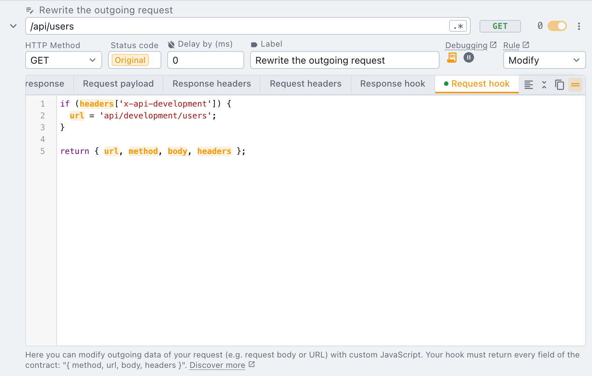Click the stopwatch icon by Delay

171,45
